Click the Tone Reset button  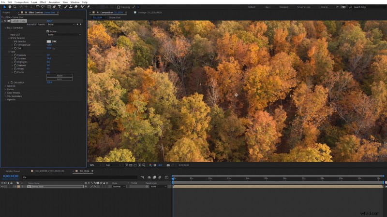click(60, 76)
